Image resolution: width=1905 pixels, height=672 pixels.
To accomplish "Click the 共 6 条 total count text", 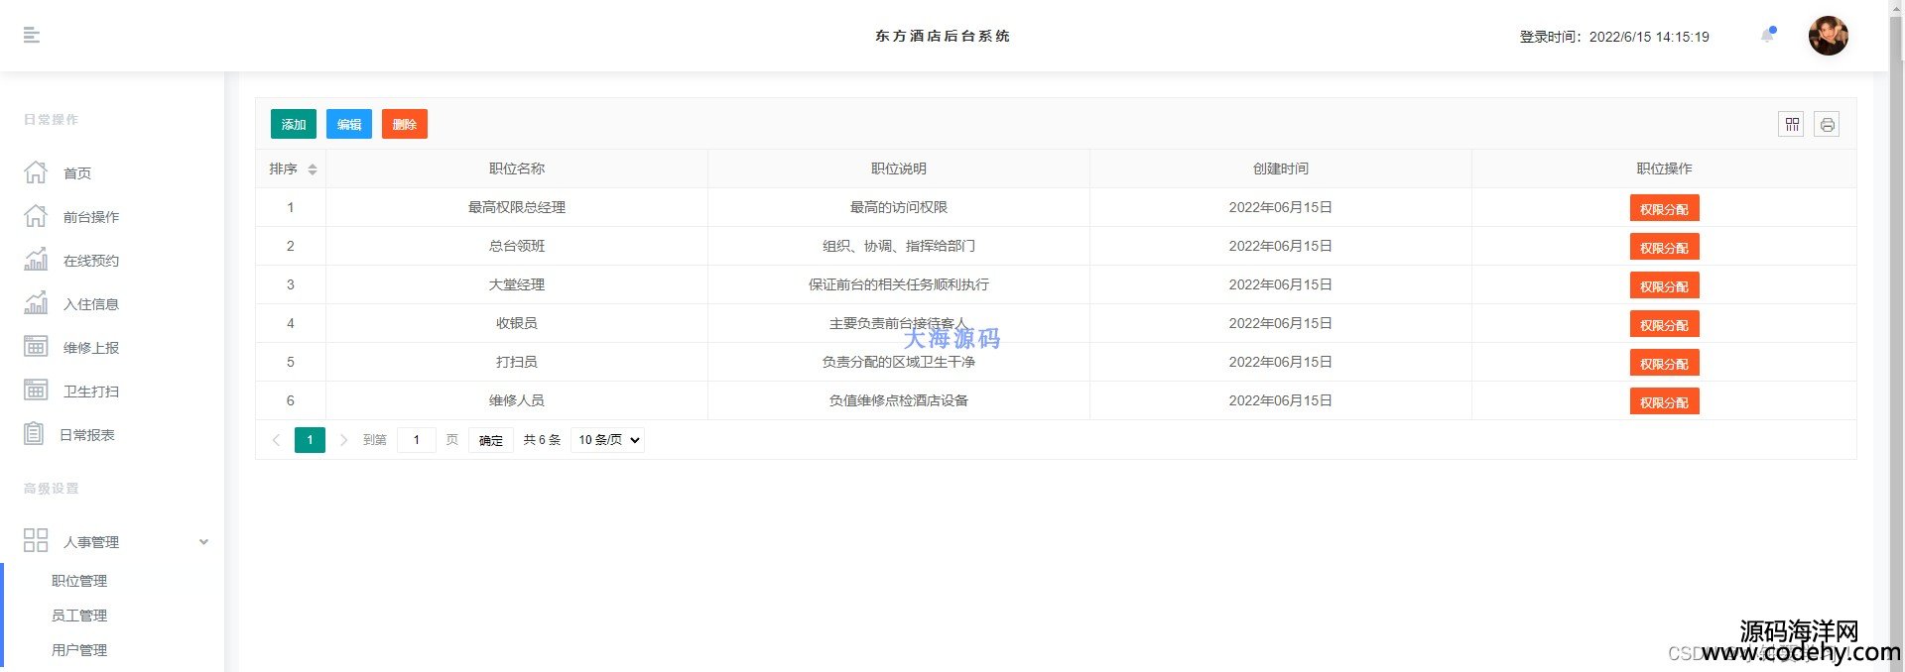I will (x=542, y=440).
